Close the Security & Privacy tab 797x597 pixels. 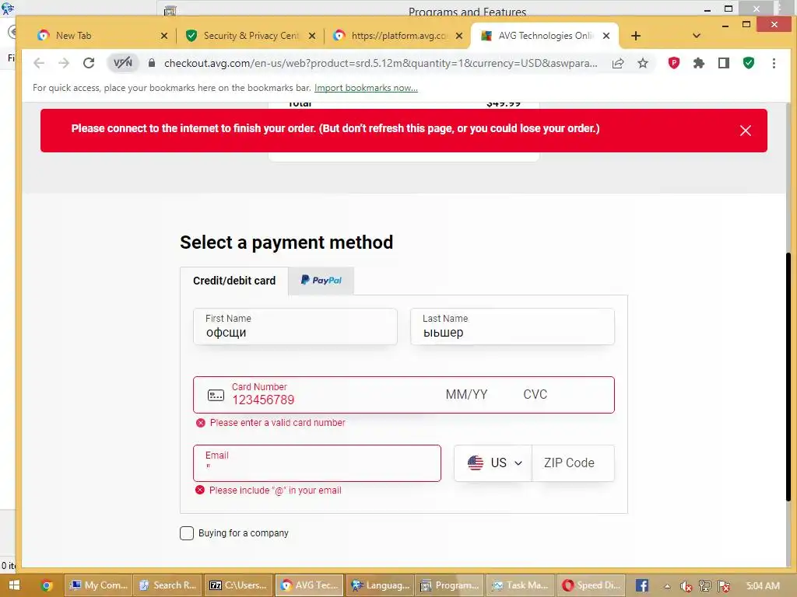312,36
